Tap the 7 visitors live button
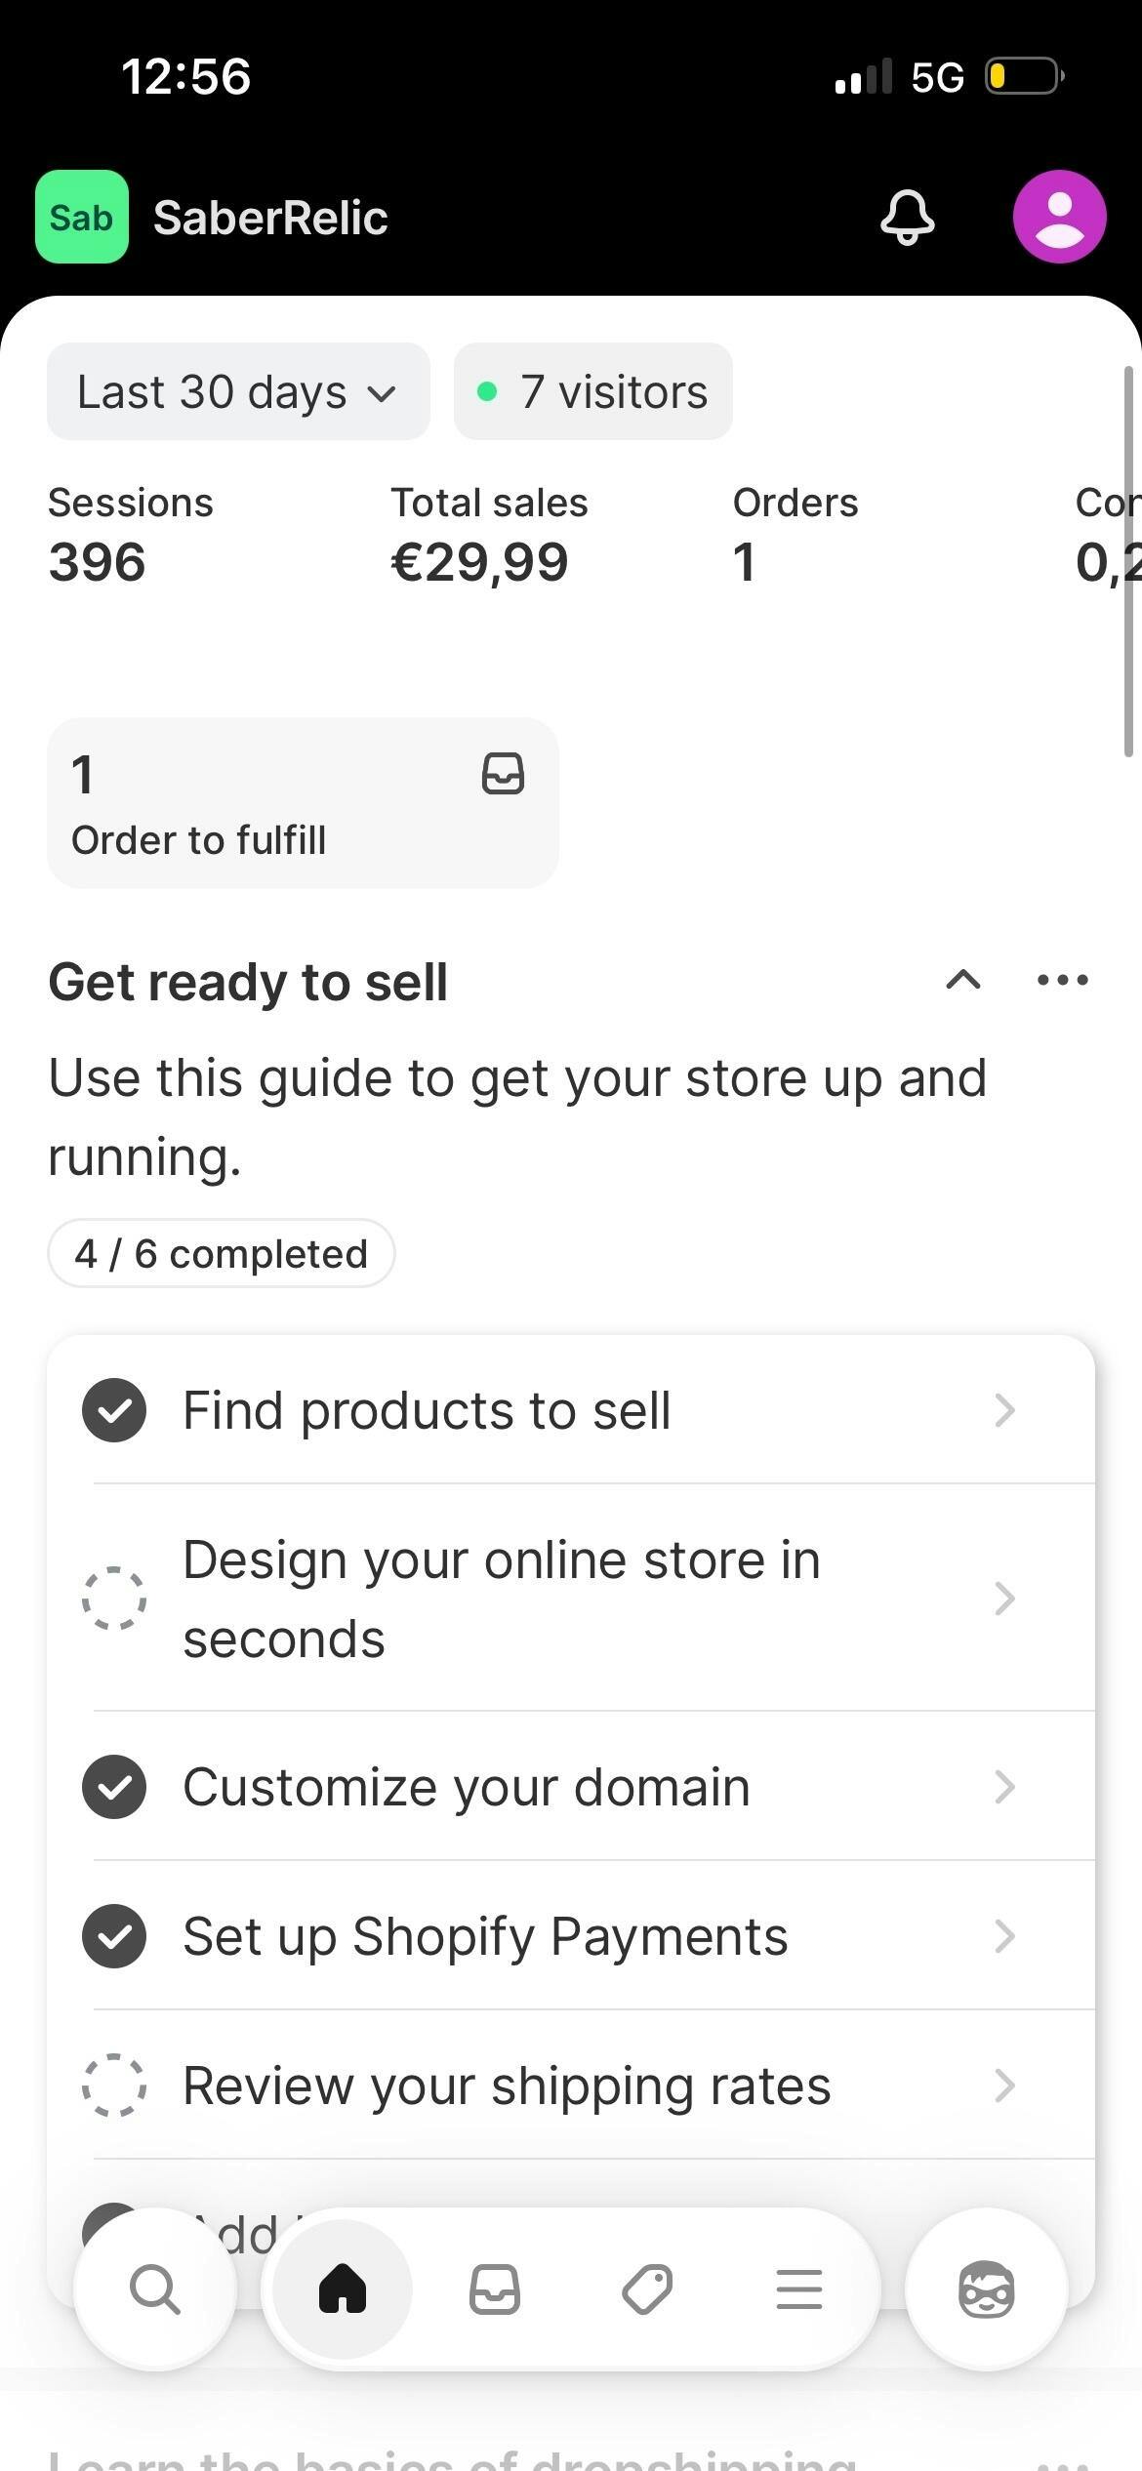This screenshot has width=1142, height=2471. (x=593, y=391)
